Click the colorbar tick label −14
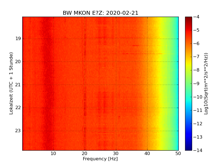Screen dimensions: 223x167 point(198,150)
